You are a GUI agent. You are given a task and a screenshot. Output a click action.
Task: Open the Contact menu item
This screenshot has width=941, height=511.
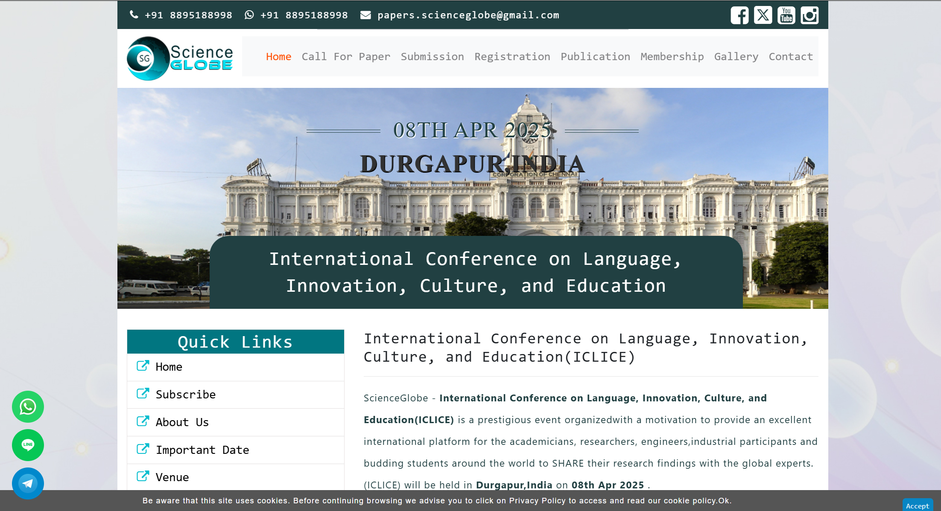(791, 57)
